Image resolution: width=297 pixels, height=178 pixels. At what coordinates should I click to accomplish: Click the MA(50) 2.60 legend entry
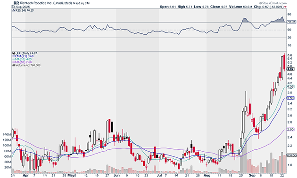(x=24, y=62)
